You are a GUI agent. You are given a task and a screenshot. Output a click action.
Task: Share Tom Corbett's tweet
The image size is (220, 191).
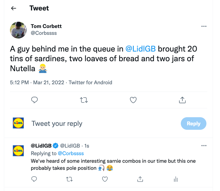point(182,100)
